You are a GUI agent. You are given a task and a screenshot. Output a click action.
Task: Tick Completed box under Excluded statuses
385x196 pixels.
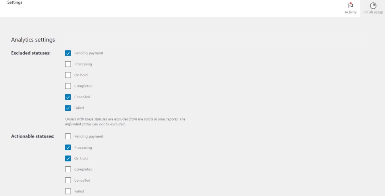[68, 86]
